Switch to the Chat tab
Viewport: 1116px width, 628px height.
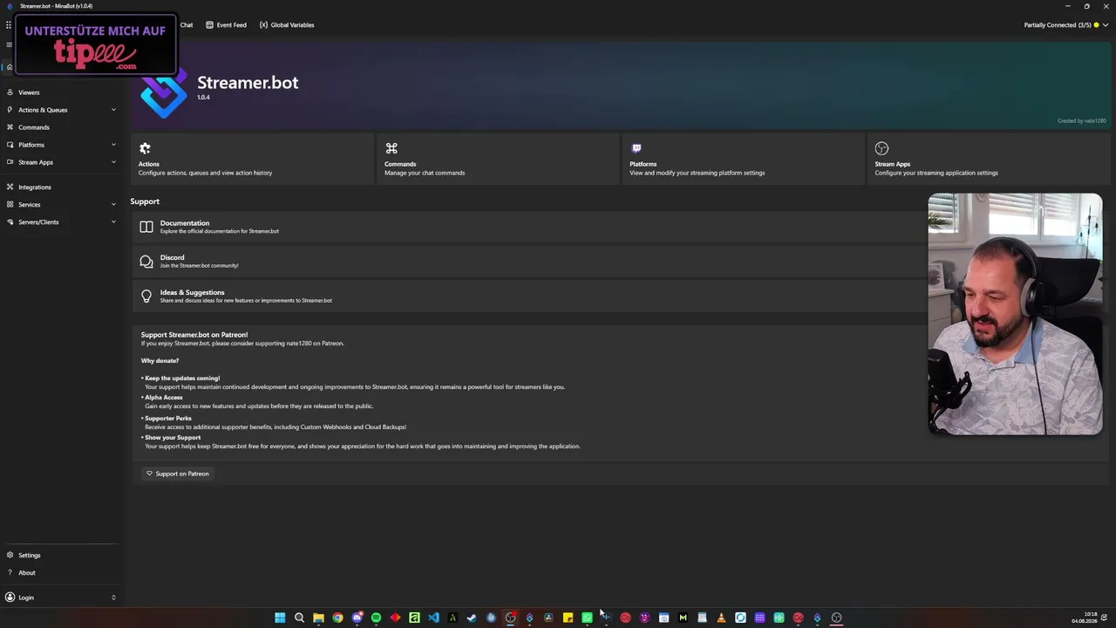click(186, 25)
